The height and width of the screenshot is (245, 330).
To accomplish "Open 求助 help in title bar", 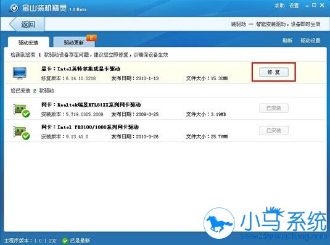I will 279,6.
